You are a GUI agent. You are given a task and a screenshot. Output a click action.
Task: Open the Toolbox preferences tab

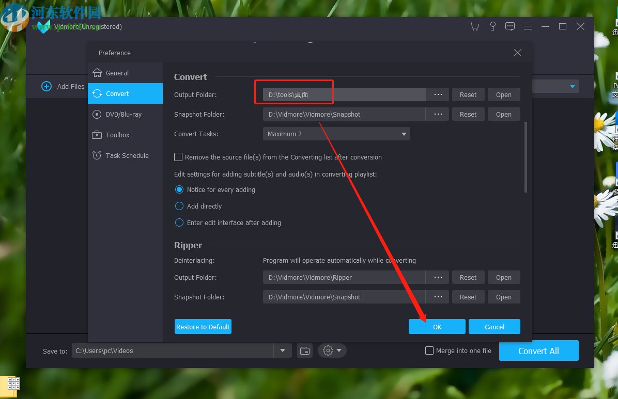126,135
